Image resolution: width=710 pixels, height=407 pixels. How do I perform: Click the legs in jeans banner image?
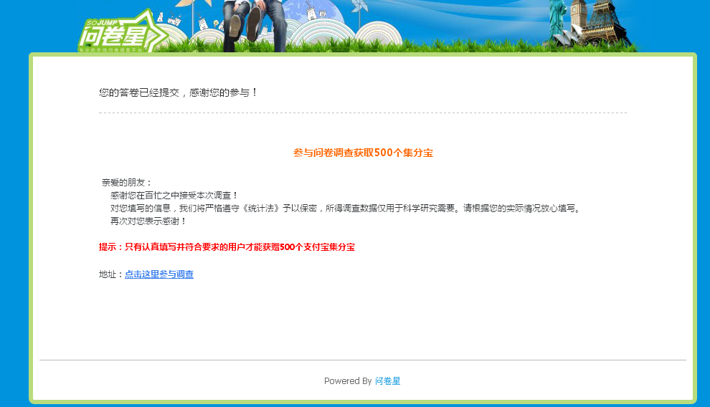coord(255,25)
